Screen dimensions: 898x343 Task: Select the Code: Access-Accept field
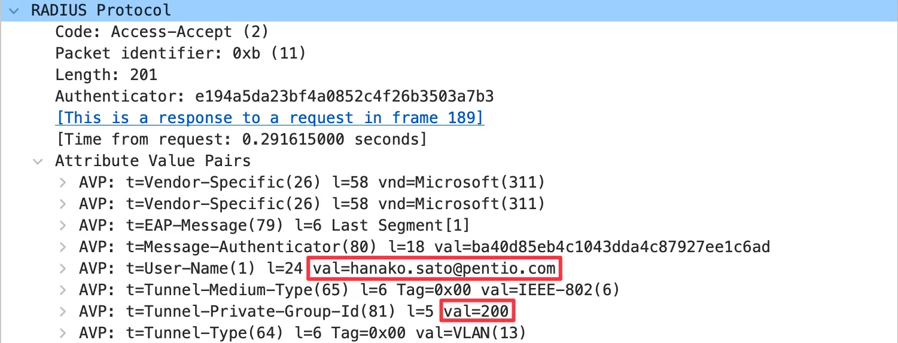click(x=162, y=32)
